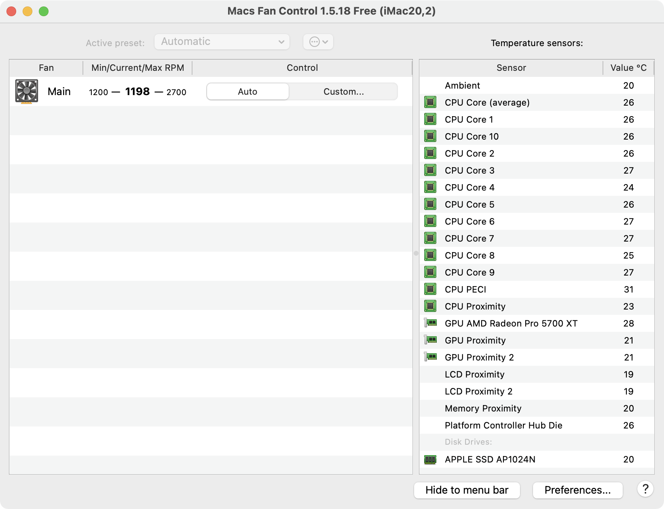The width and height of the screenshot is (664, 509).
Task: Click the CPU PECI sensor icon
Action: pyautogui.click(x=430, y=289)
